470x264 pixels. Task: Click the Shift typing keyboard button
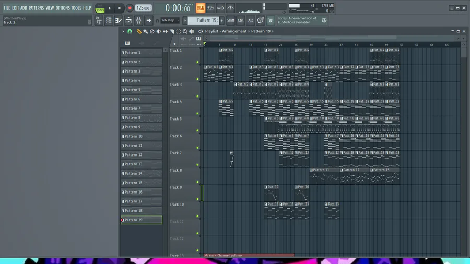point(230,20)
